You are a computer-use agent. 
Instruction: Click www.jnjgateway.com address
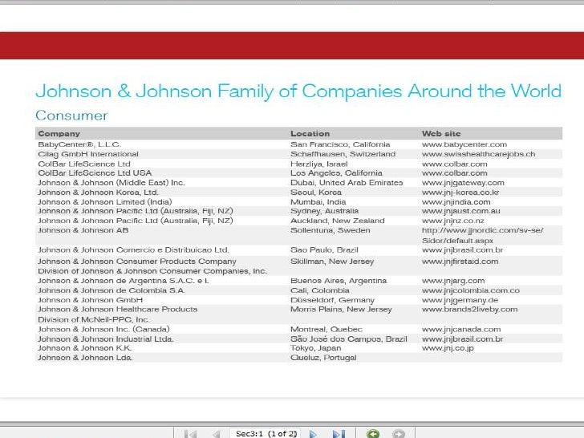point(463,183)
